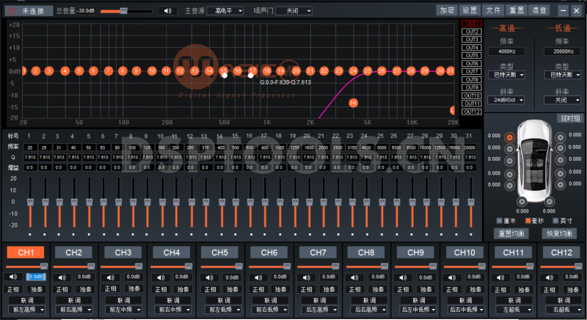This screenshot has width=587, height=320.
Task: Select the 厘米 (centimeter) delay unit
Action: click(500, 220)
